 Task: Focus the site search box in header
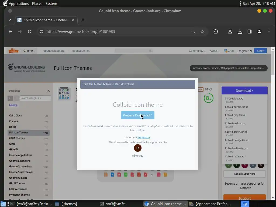[x=134, y=51]
